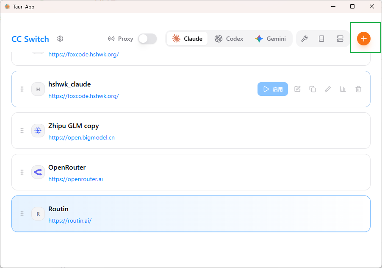
Task: Open the server icon in toolbar
Action: 340,39
